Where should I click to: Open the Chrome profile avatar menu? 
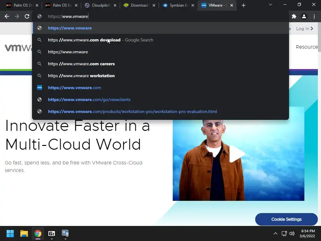304,16
